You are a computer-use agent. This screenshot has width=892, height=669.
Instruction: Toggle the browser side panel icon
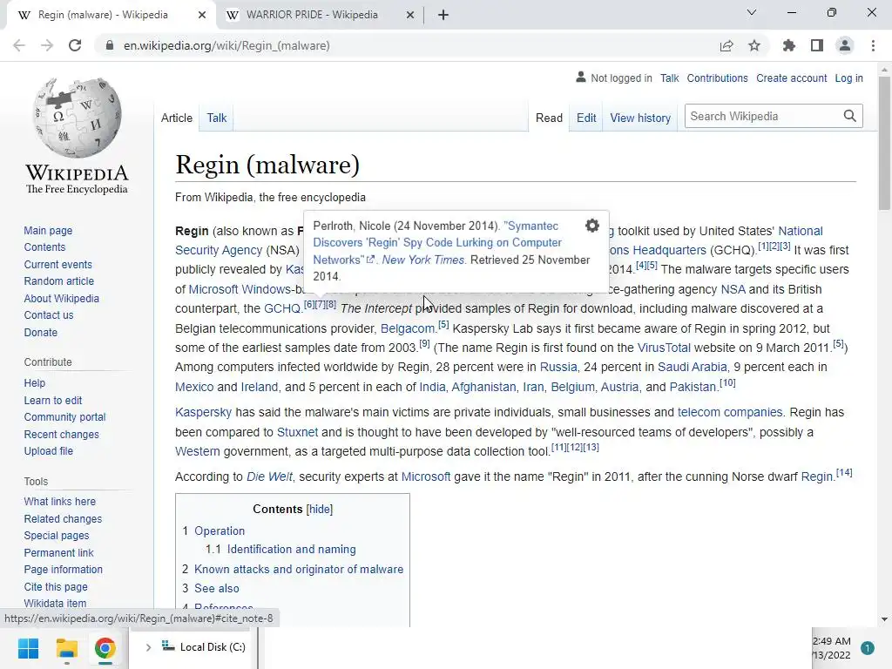(817, 45)
